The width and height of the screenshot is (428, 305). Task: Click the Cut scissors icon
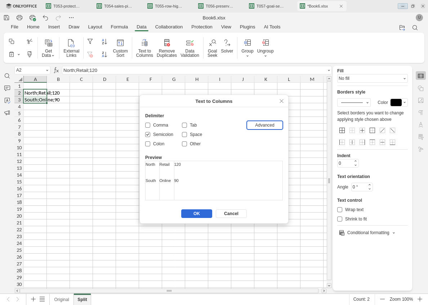coord(30,41)
